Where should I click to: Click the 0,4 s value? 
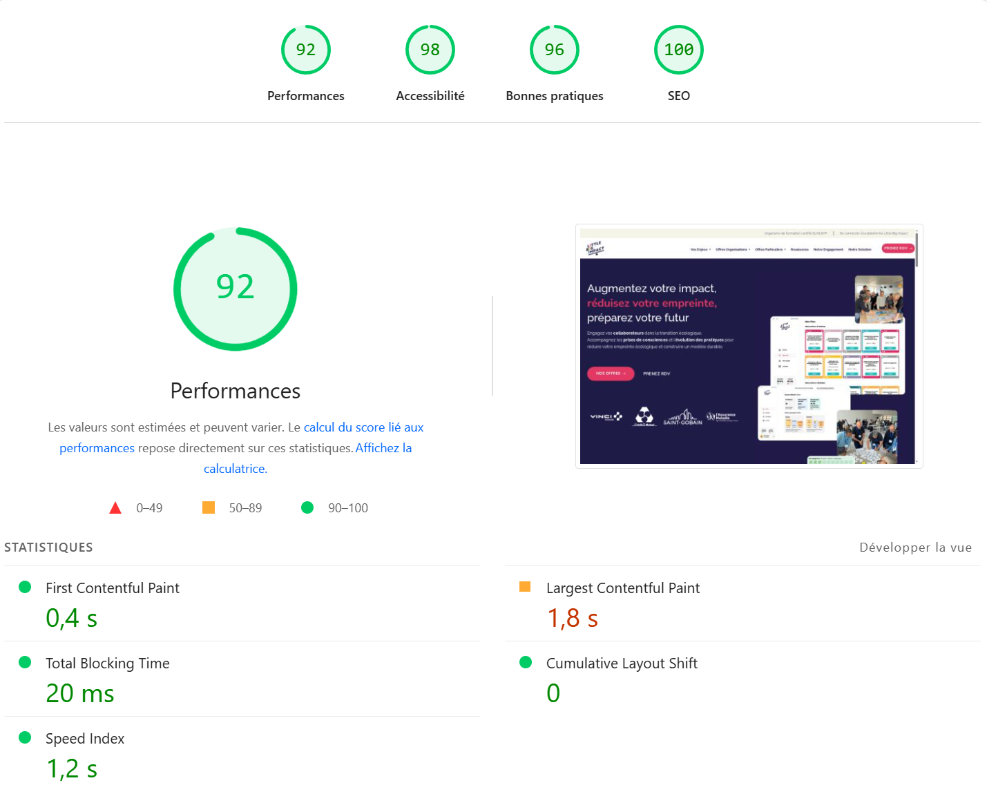pyautogui.click(x=72, y=618)
